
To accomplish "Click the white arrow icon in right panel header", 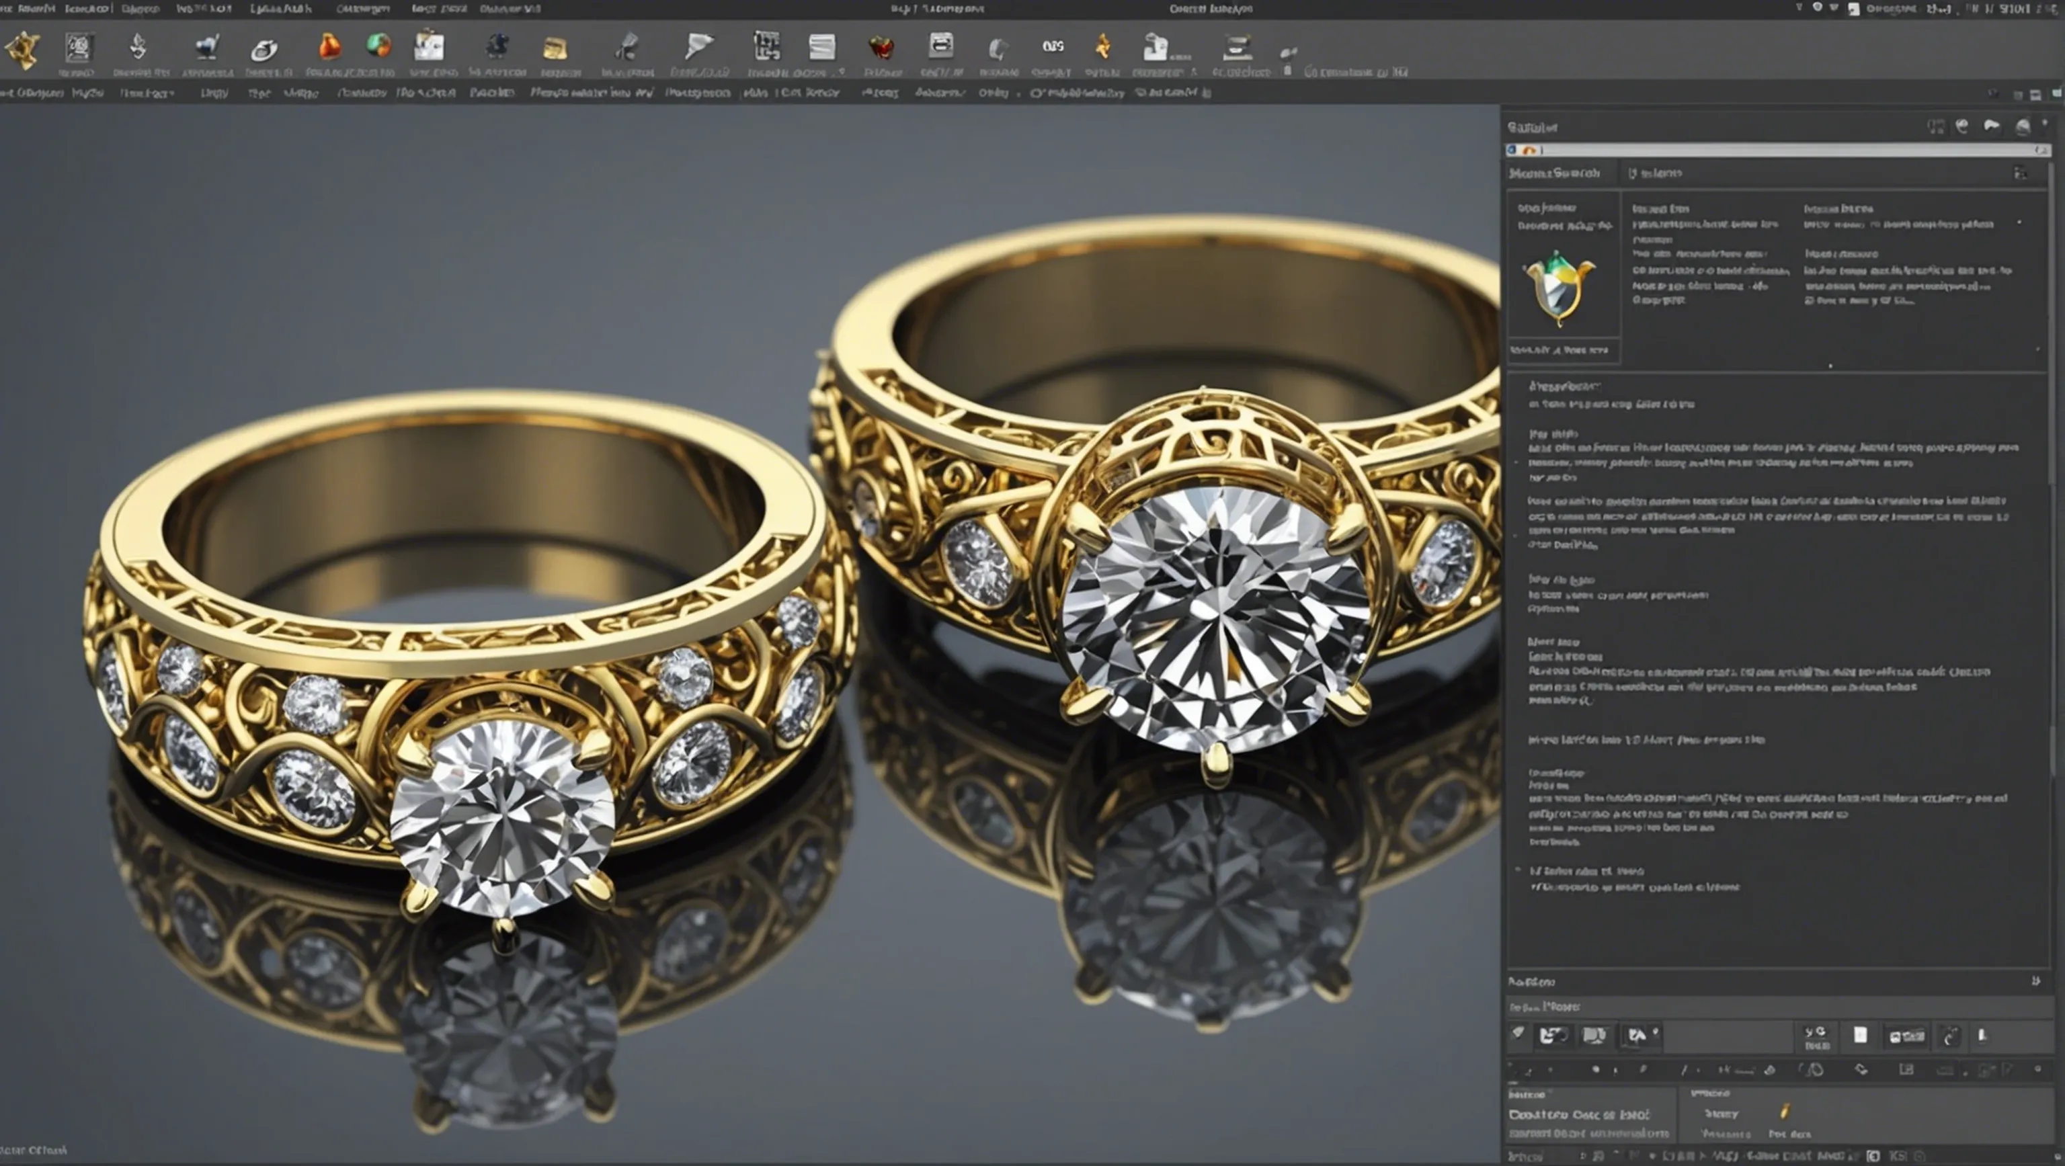I will tap(1991, 126).
